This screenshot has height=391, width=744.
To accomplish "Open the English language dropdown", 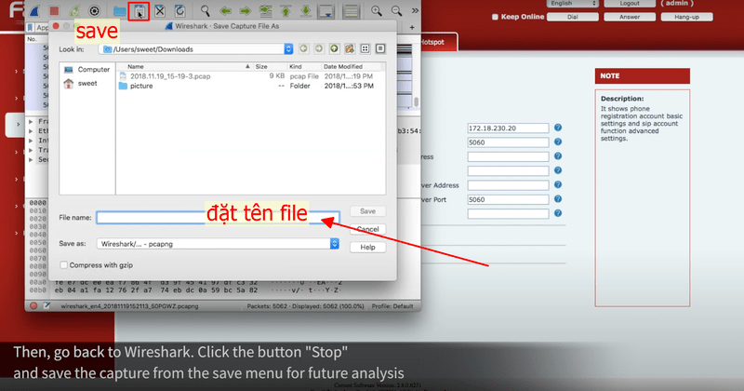I will [575, 4].
